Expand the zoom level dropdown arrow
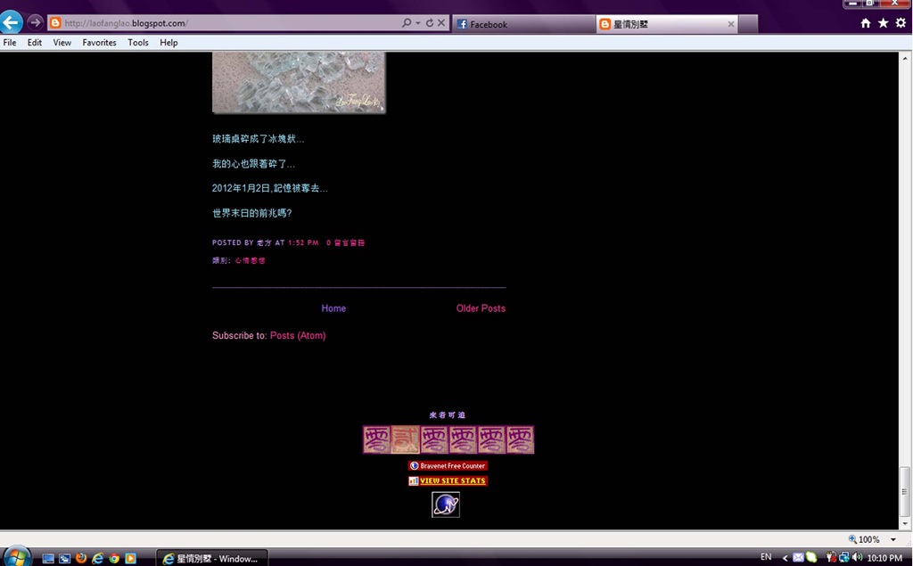 [892, 539]
